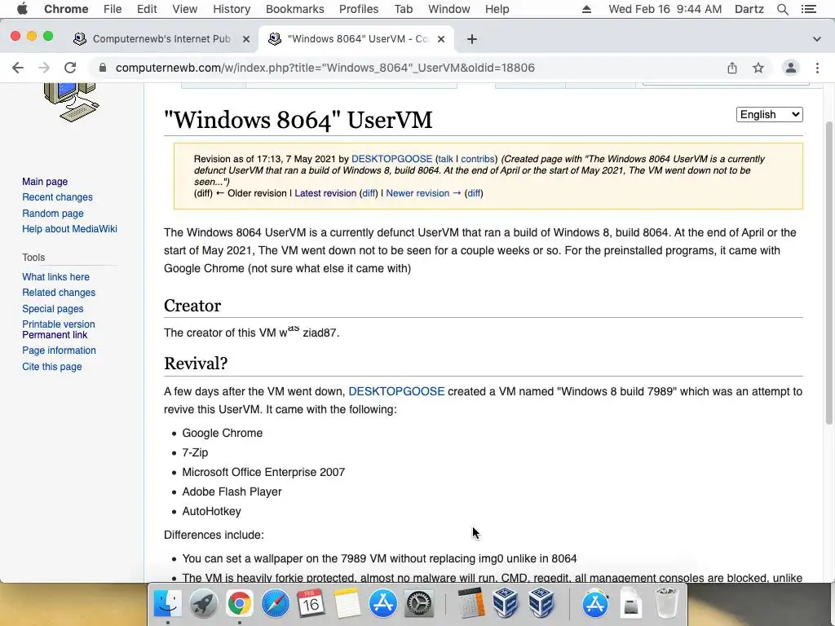
Task: Click the wiki computer logo
Action: coord(71,102)
